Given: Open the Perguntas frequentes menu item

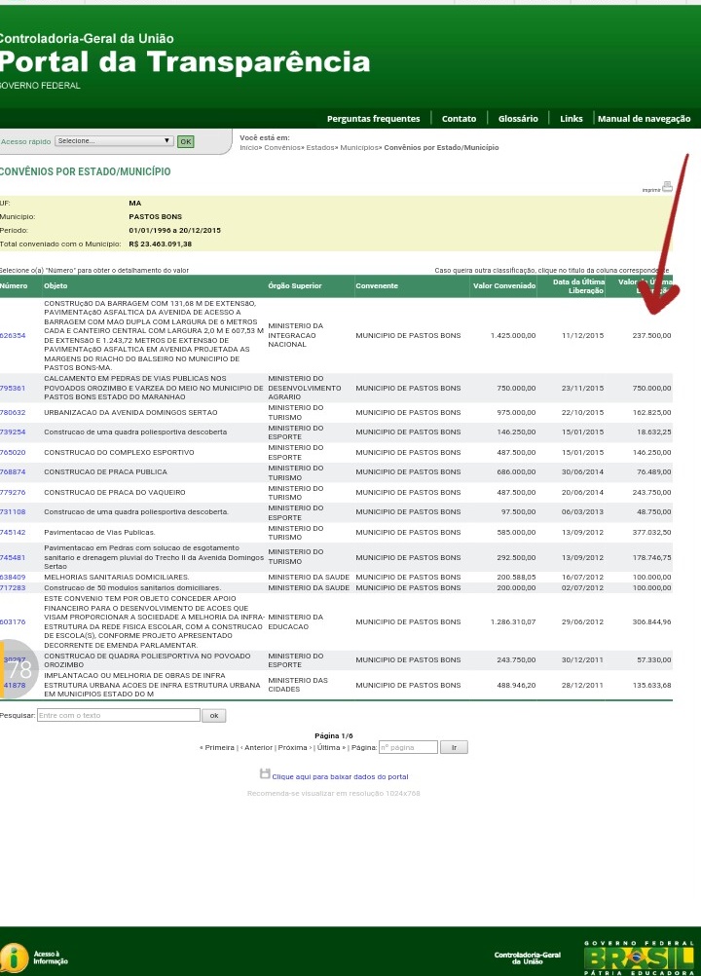Looking at the screenshot, I should pyautogui.click(x=373, y=119).
